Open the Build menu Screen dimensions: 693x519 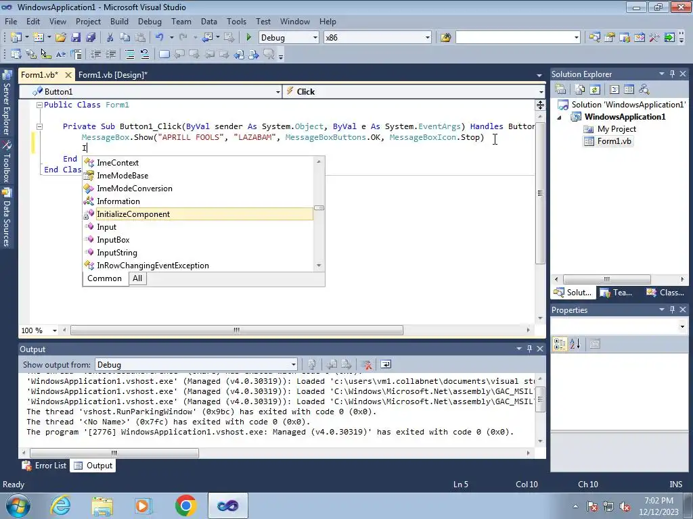(119, 21)
